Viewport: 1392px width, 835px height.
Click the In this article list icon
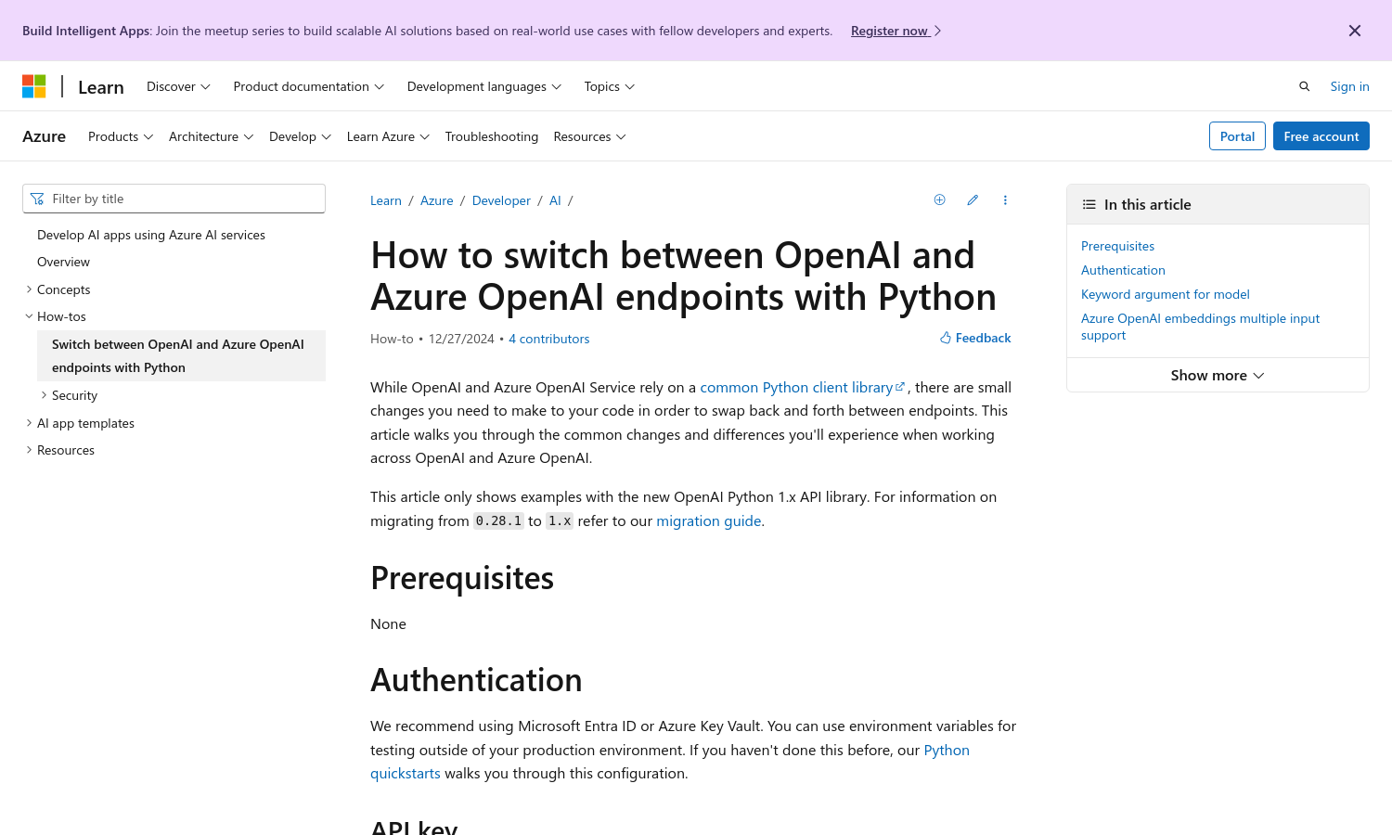1089,205
